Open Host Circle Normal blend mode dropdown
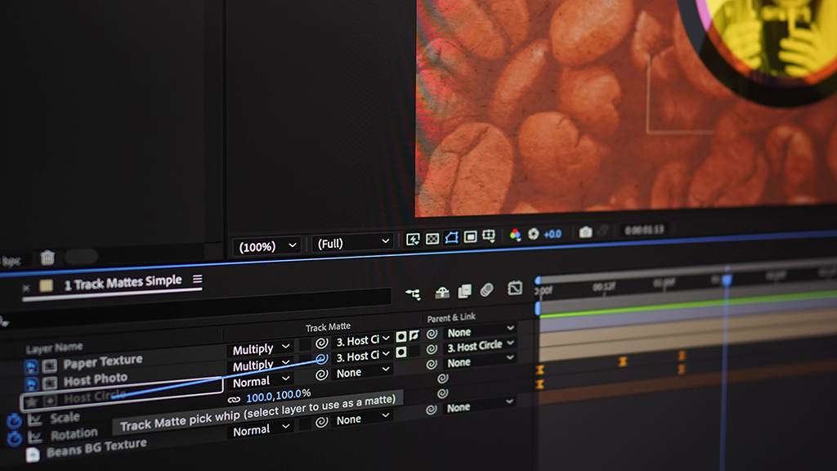Screen dimensions: 837x471 261,381
